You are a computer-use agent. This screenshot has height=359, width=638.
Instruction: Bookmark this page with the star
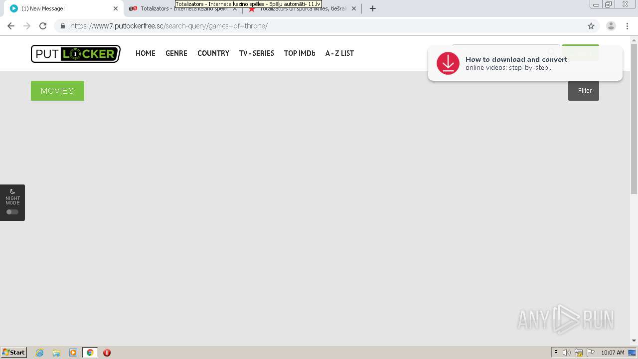click(x=591, y=26)
